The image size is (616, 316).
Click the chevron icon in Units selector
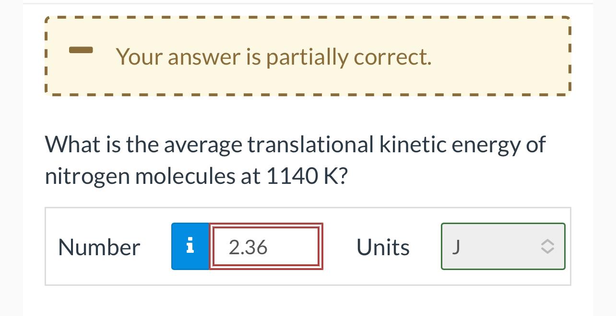(547, 246)
